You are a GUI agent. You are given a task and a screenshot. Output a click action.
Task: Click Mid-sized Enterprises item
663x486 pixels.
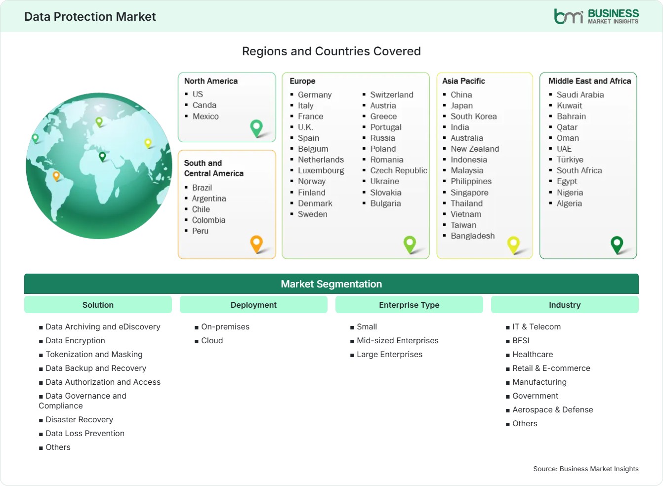(x=398, y=341)
